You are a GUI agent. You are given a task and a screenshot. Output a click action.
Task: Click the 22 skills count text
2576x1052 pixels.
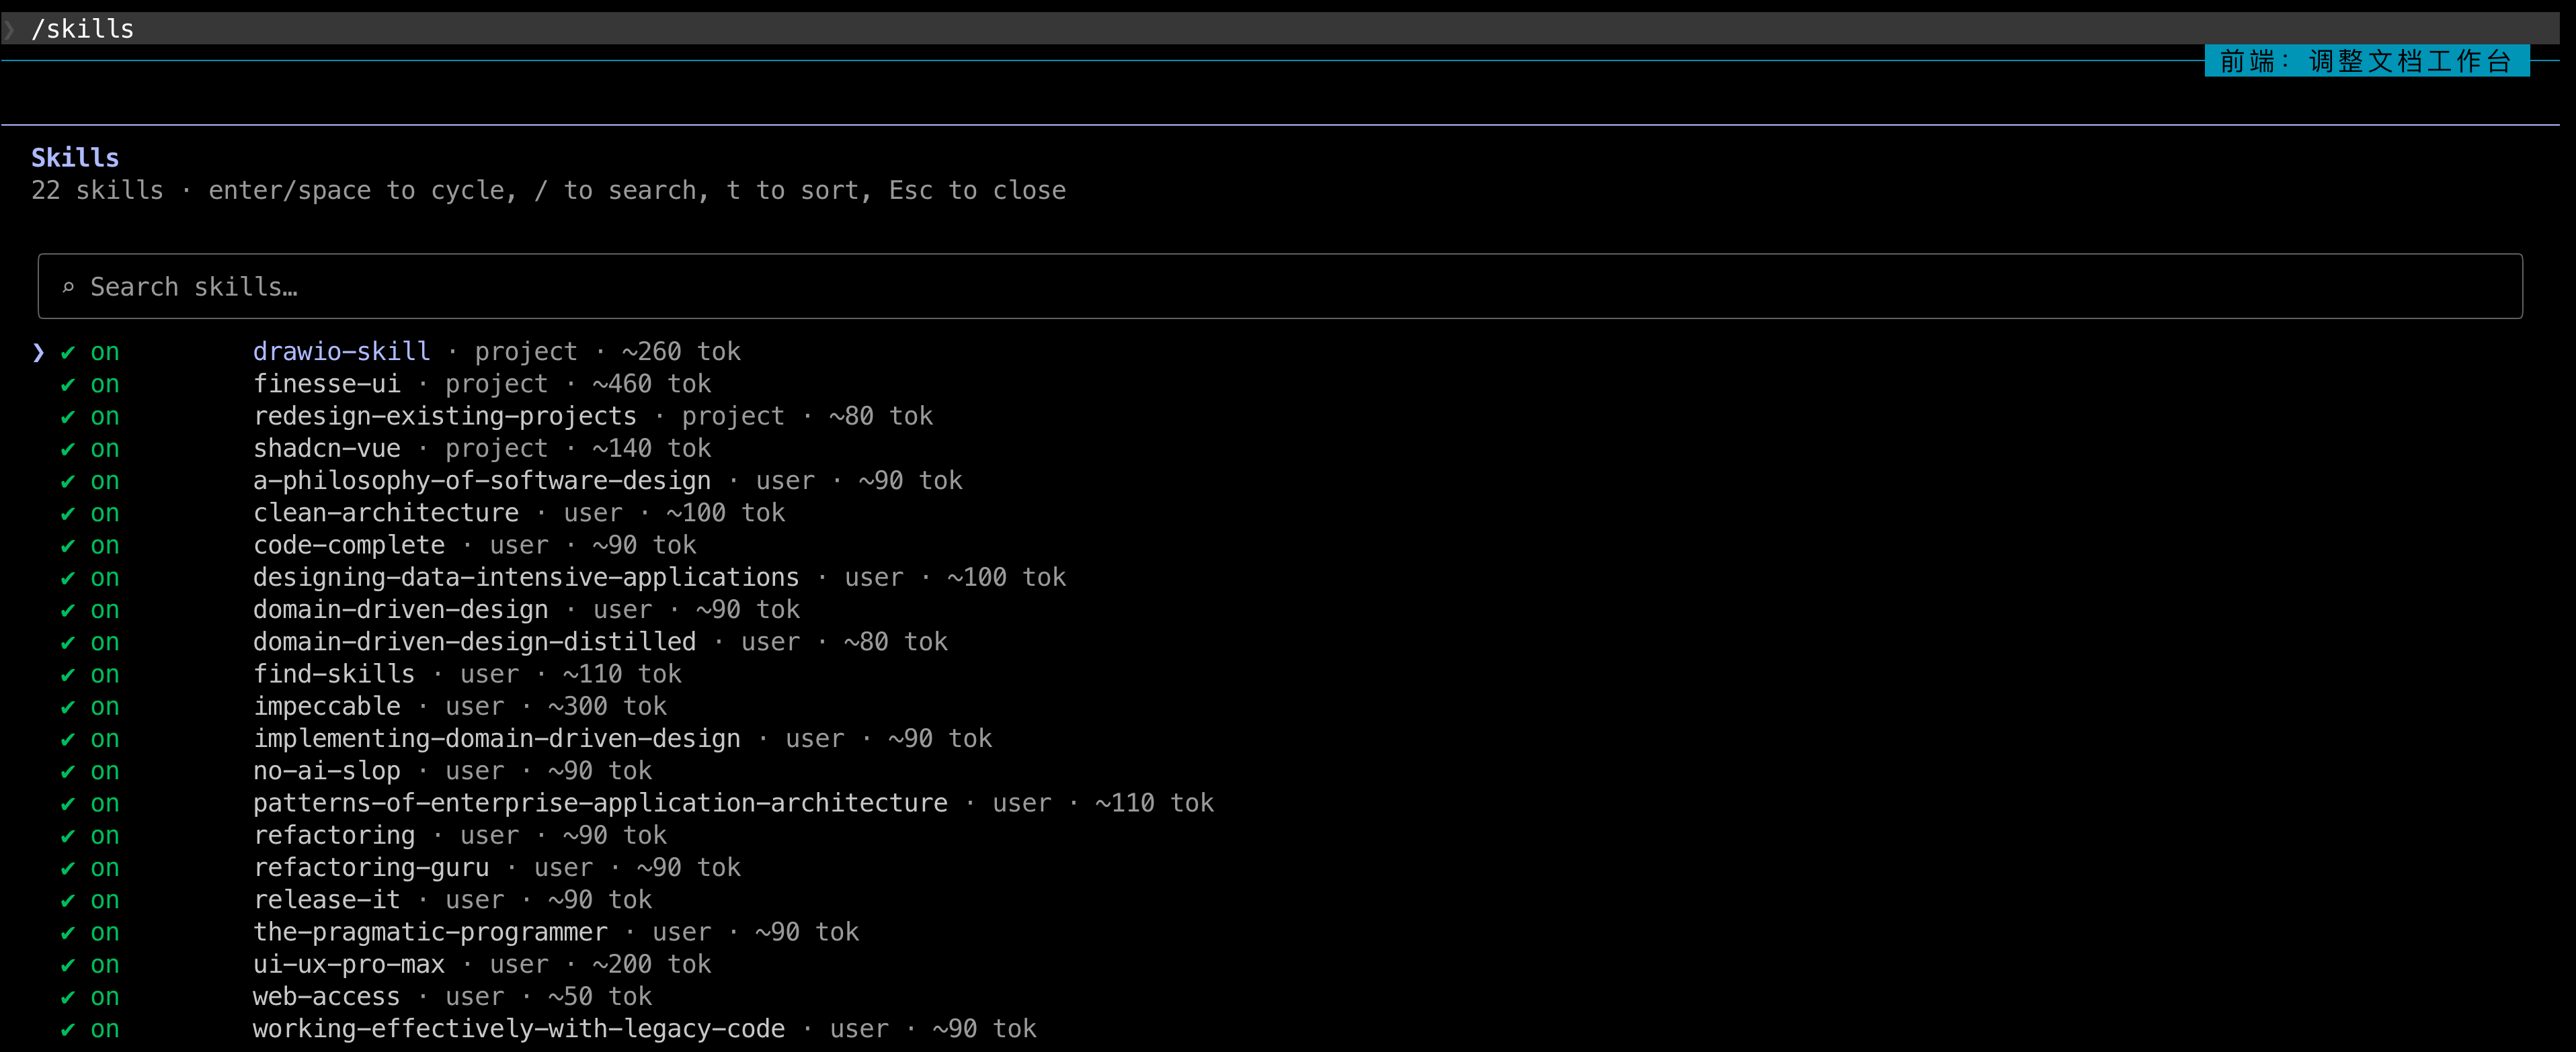(97, 190)
